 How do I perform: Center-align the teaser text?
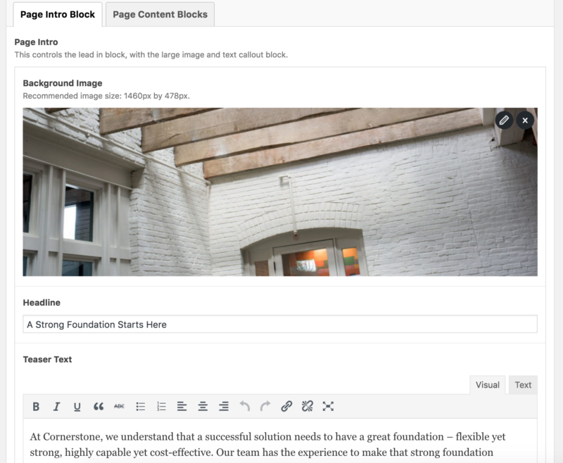point(203,407)
